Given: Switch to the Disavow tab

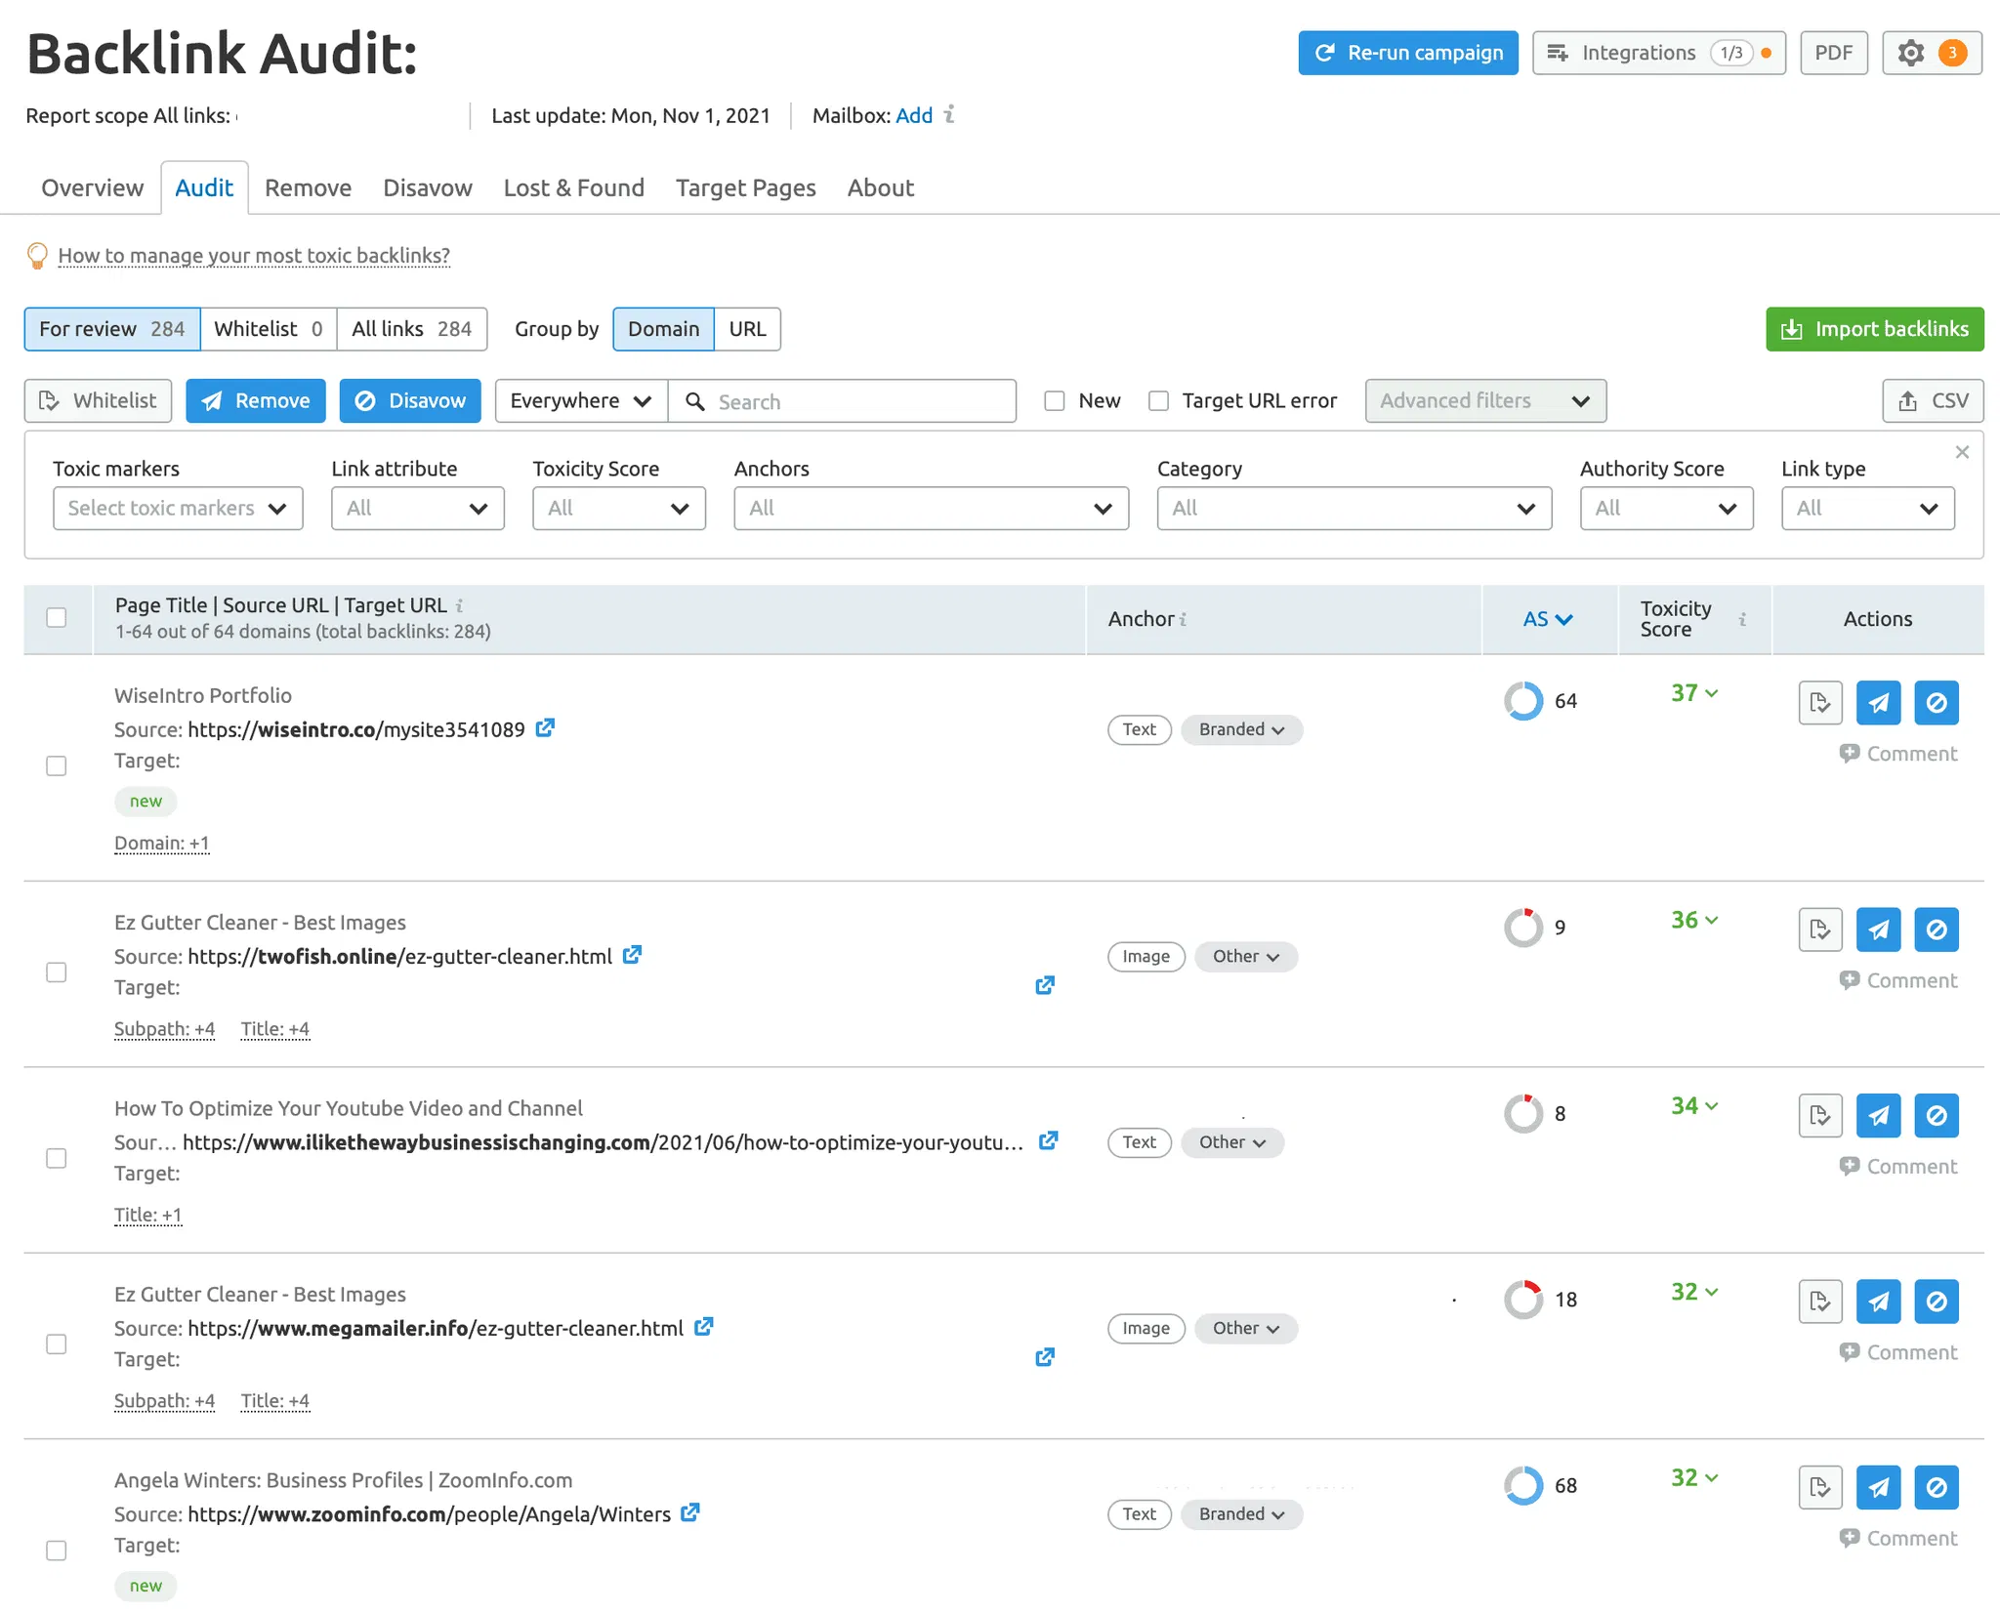Looking at the screenshot, I should tap(427, 187).
